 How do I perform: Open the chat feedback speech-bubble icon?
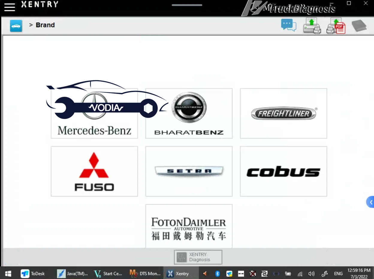(289, 25)
